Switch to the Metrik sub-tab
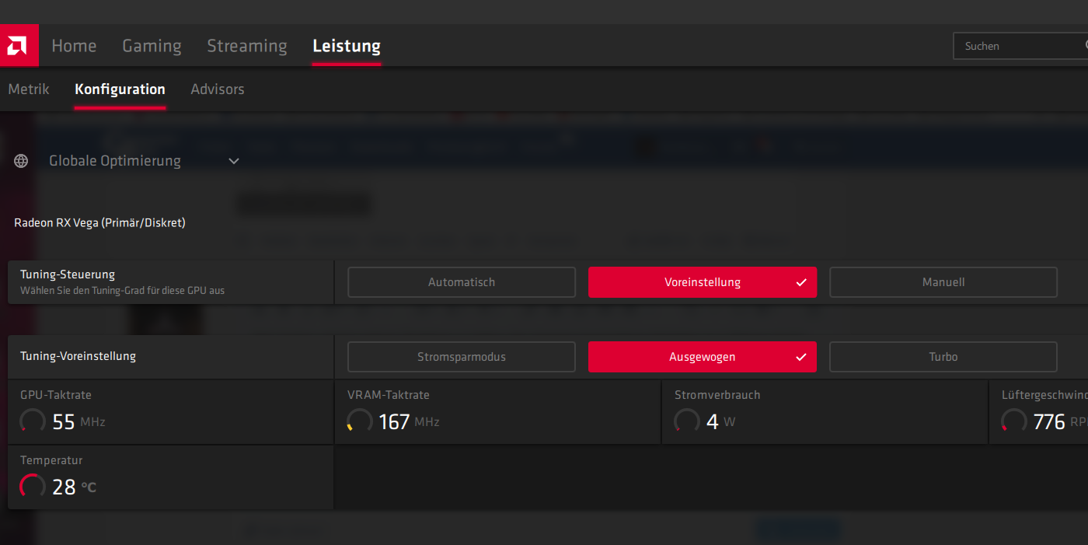 tap(29, 89)
